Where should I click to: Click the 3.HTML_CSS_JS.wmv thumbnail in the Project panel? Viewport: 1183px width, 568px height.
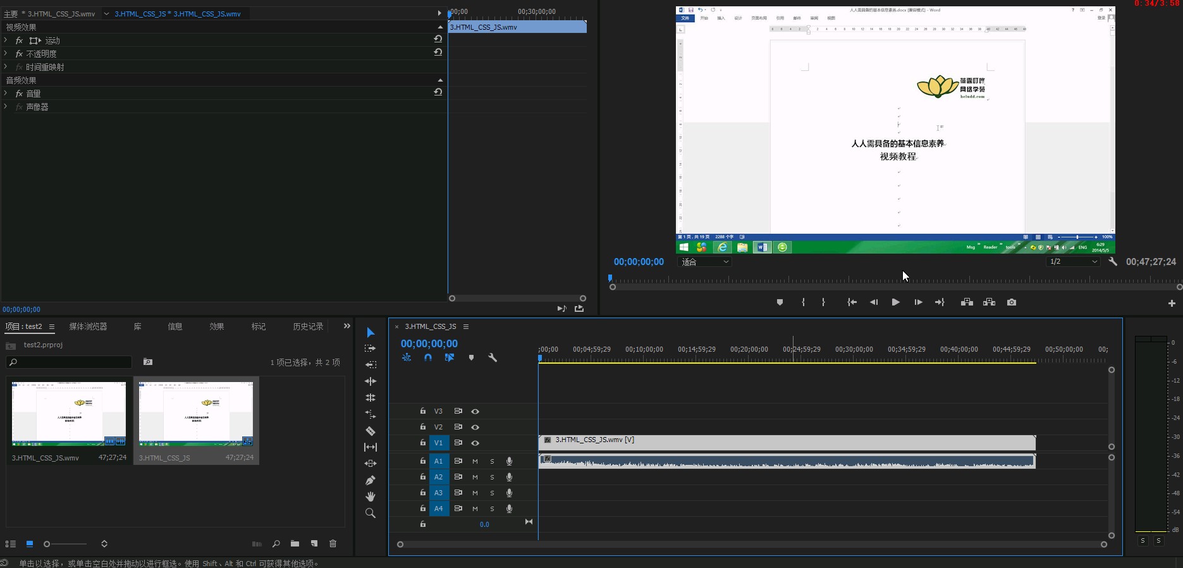click(x=69, y=414)
